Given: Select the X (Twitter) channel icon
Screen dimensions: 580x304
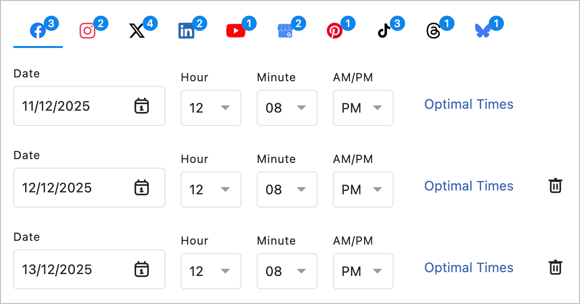Looking at the screenshot, I should point(137,30).
